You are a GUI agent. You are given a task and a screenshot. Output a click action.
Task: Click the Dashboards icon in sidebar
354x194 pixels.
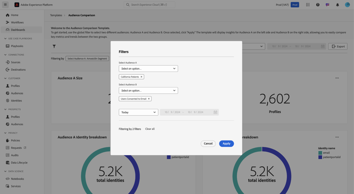[8, 30]
